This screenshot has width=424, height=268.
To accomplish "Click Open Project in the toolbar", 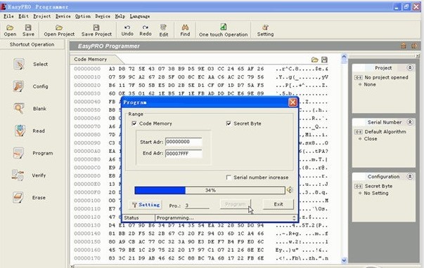I will coord(59,30).
